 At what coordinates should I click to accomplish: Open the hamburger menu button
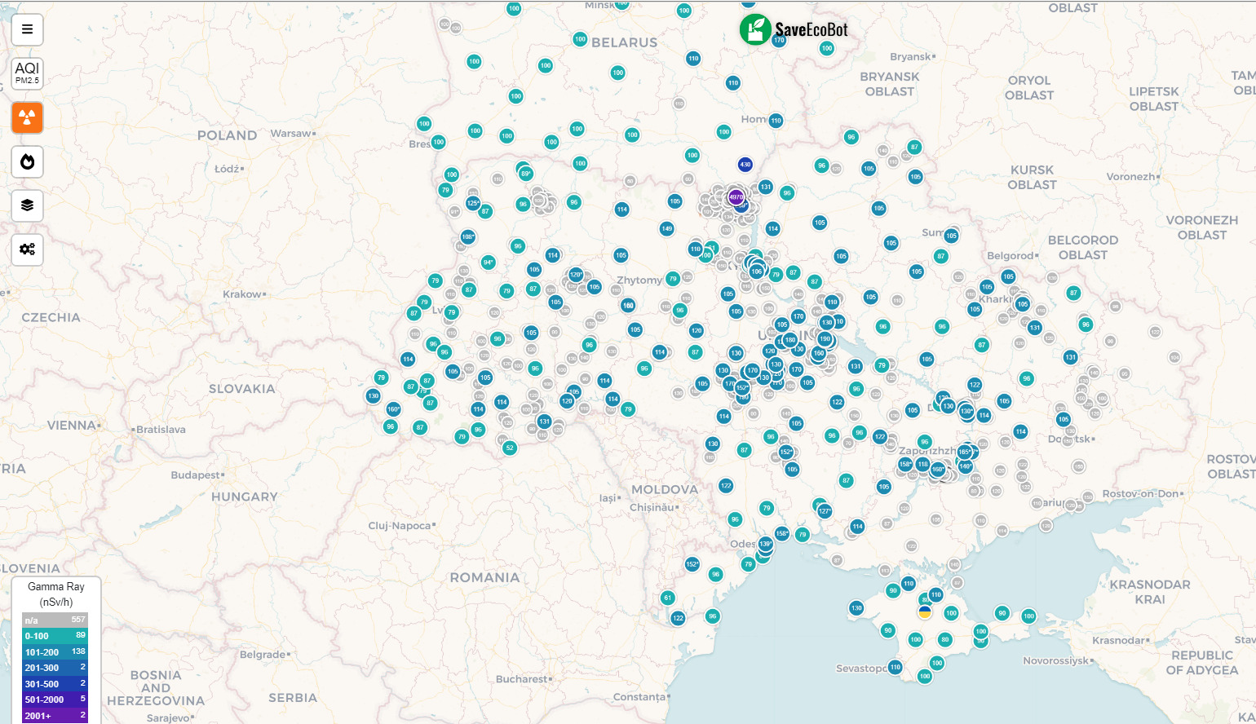click(27, 29)
